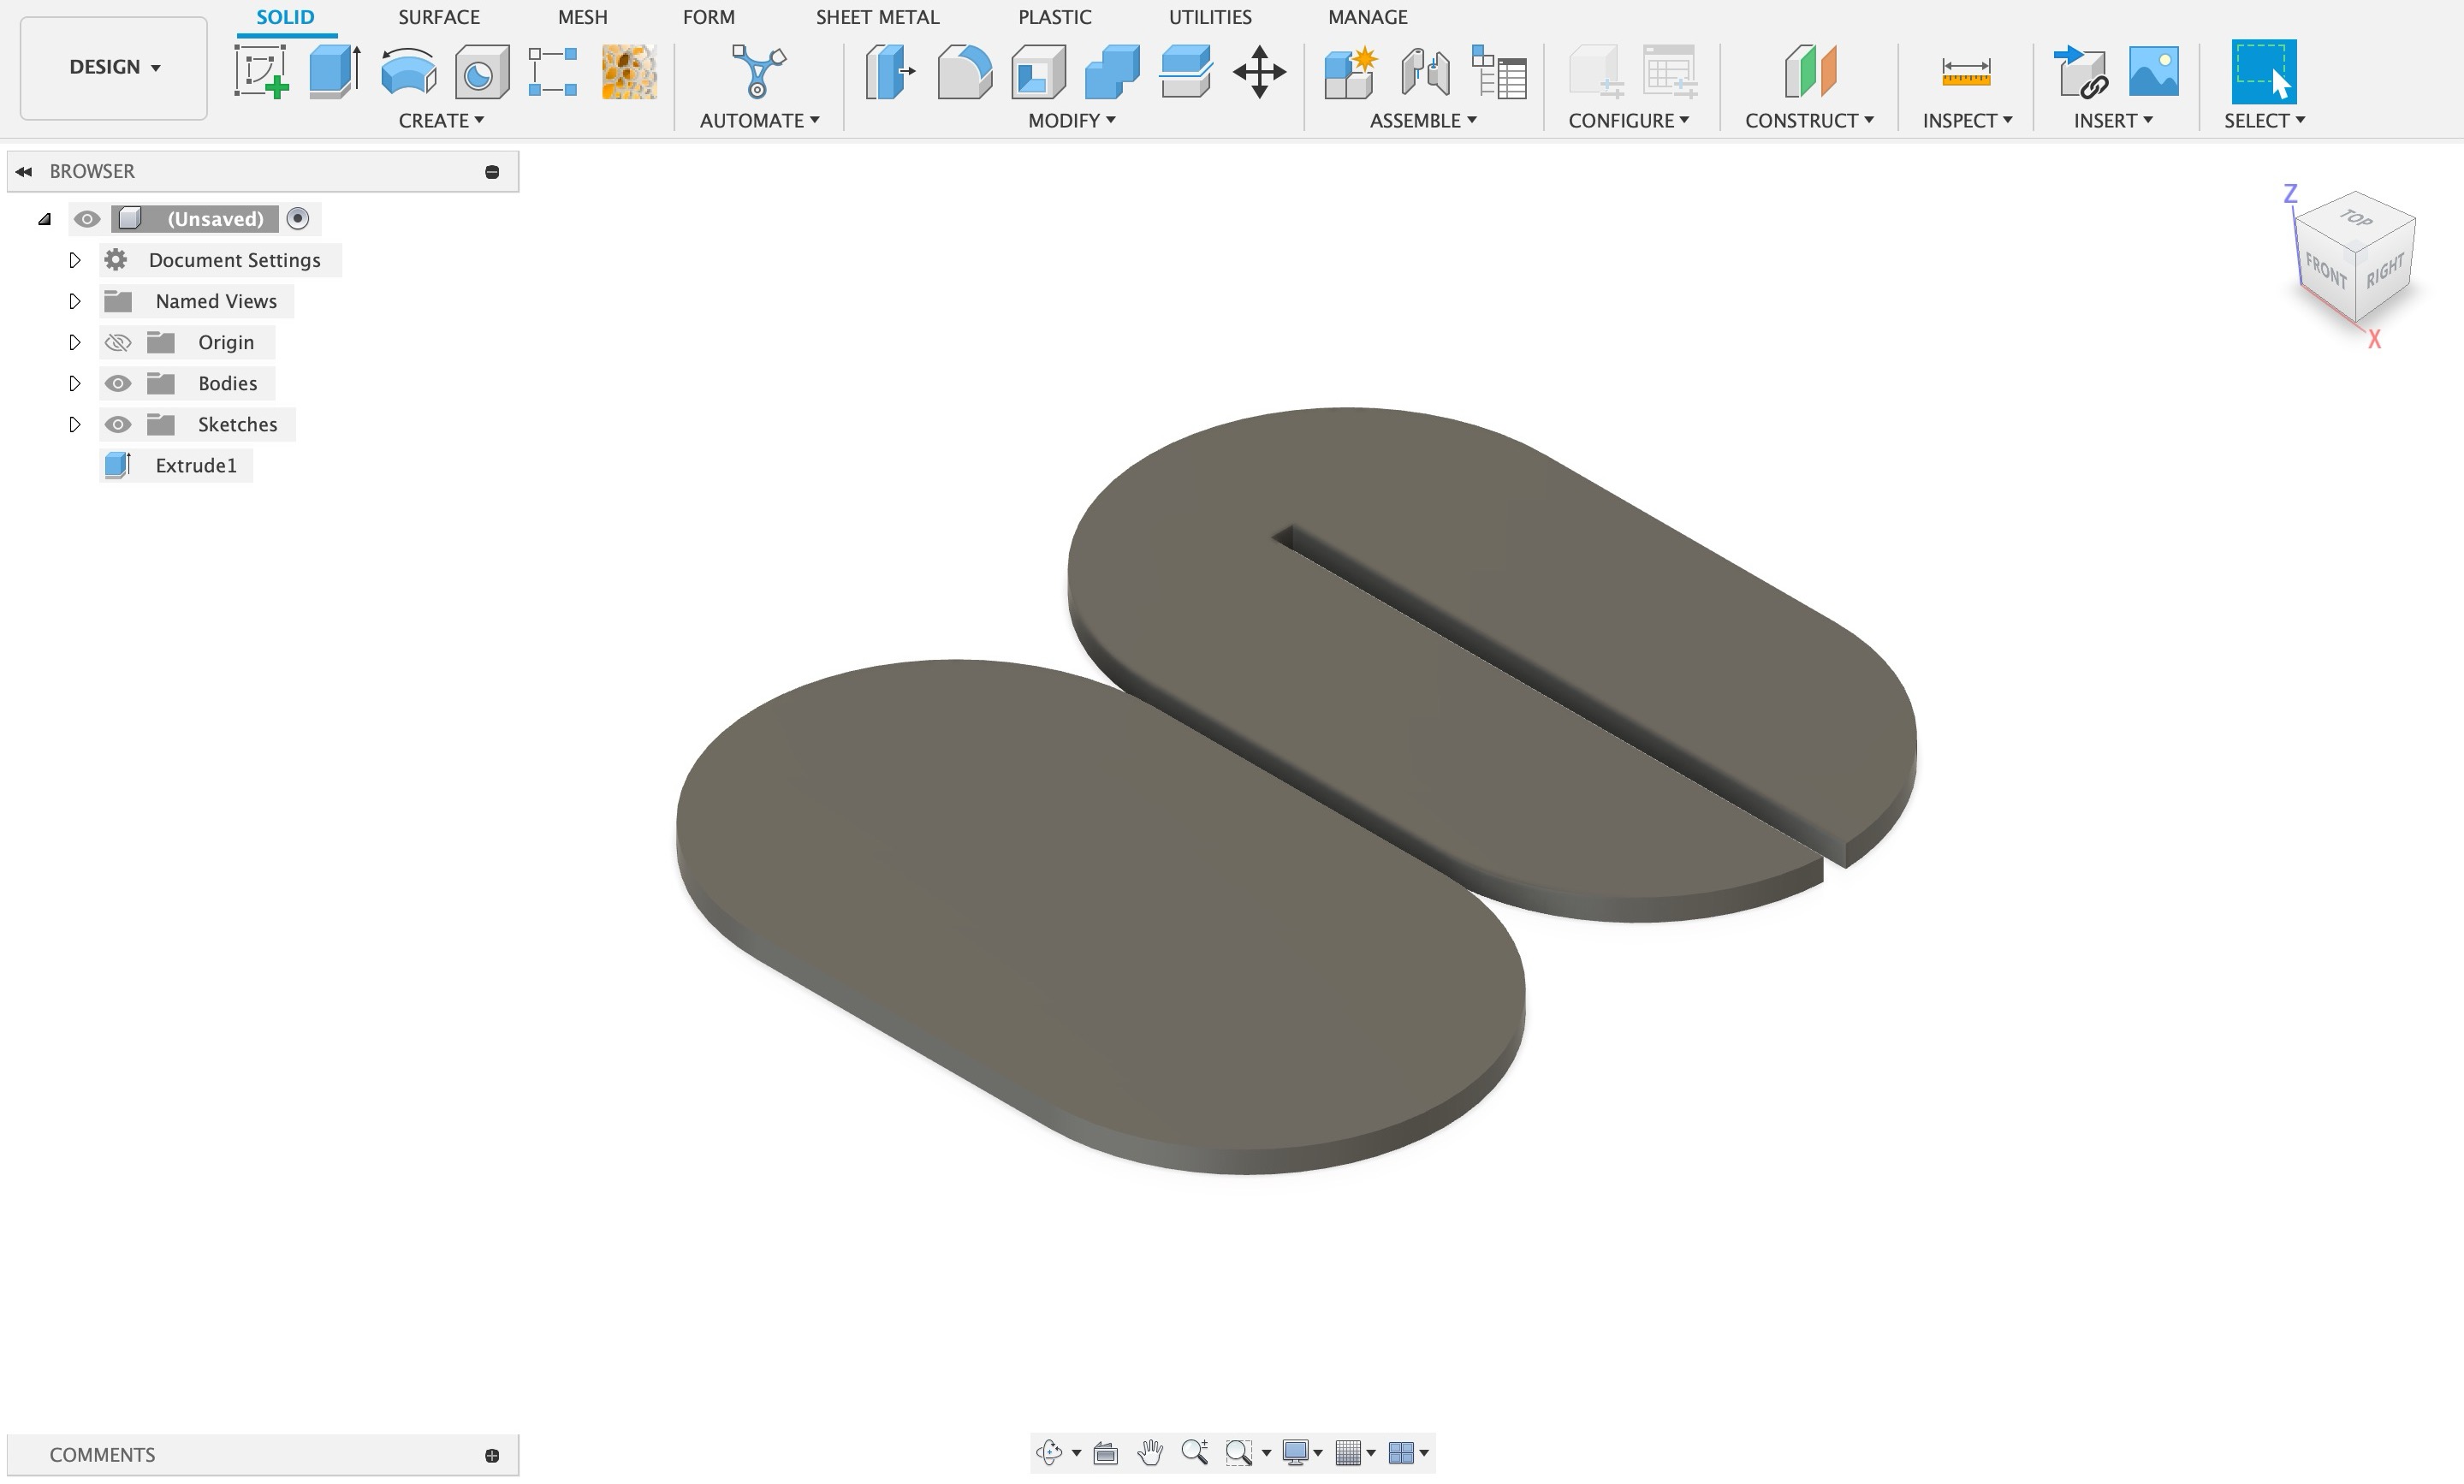The height and width of the screenshot is (1484, 2464).
Task: Open the ASSEMBLE dropdown menu
Action: (1423, 120)
